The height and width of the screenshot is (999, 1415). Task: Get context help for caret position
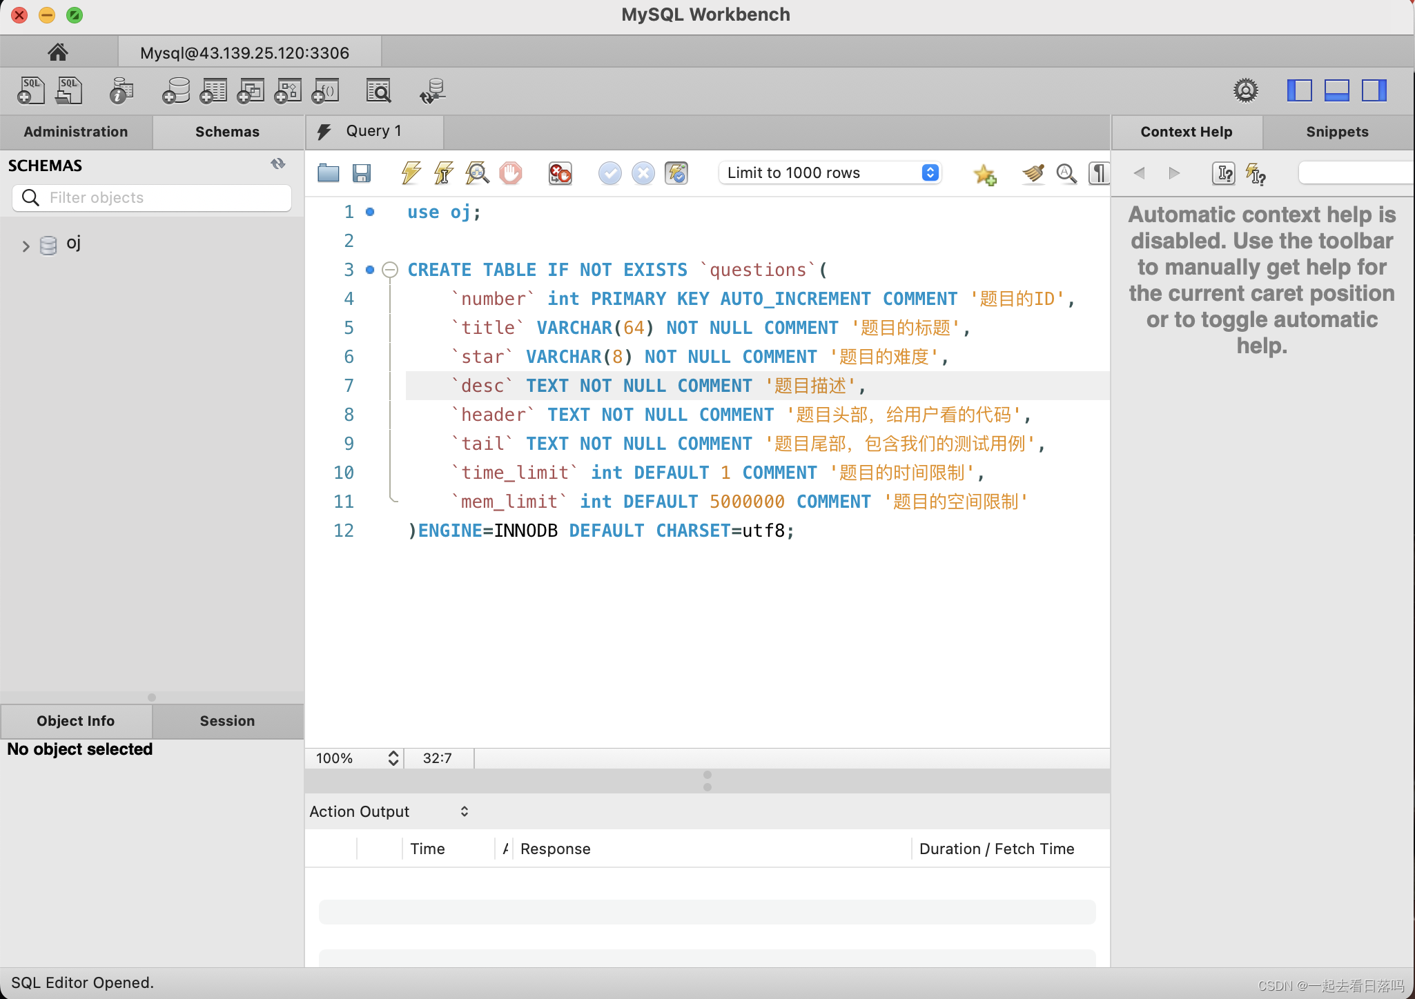point(1223,173)
